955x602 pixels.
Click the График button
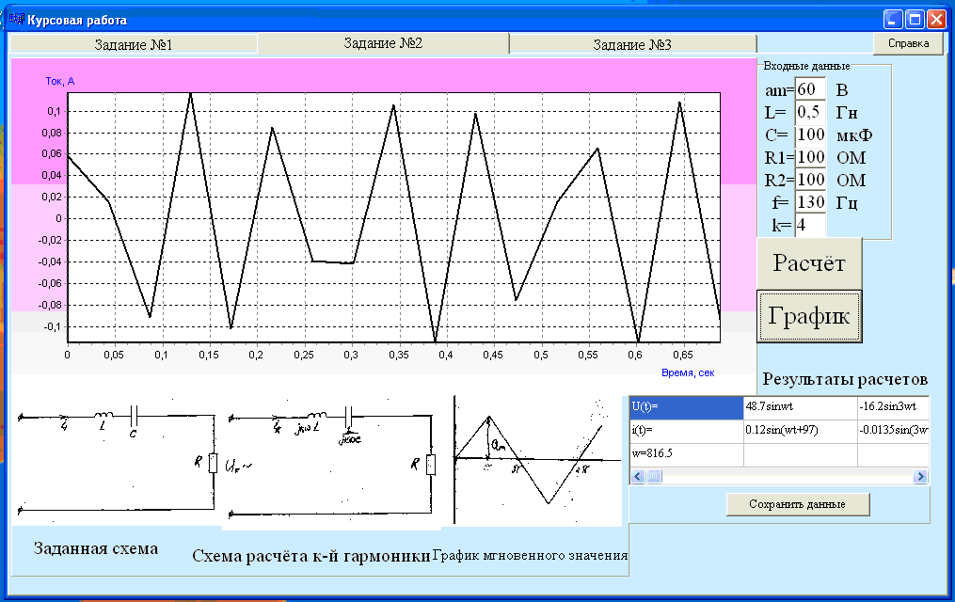tap(809, 316)
